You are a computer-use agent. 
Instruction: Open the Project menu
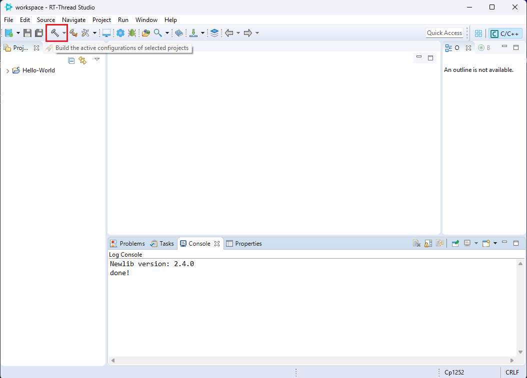(x=101, y=20)
